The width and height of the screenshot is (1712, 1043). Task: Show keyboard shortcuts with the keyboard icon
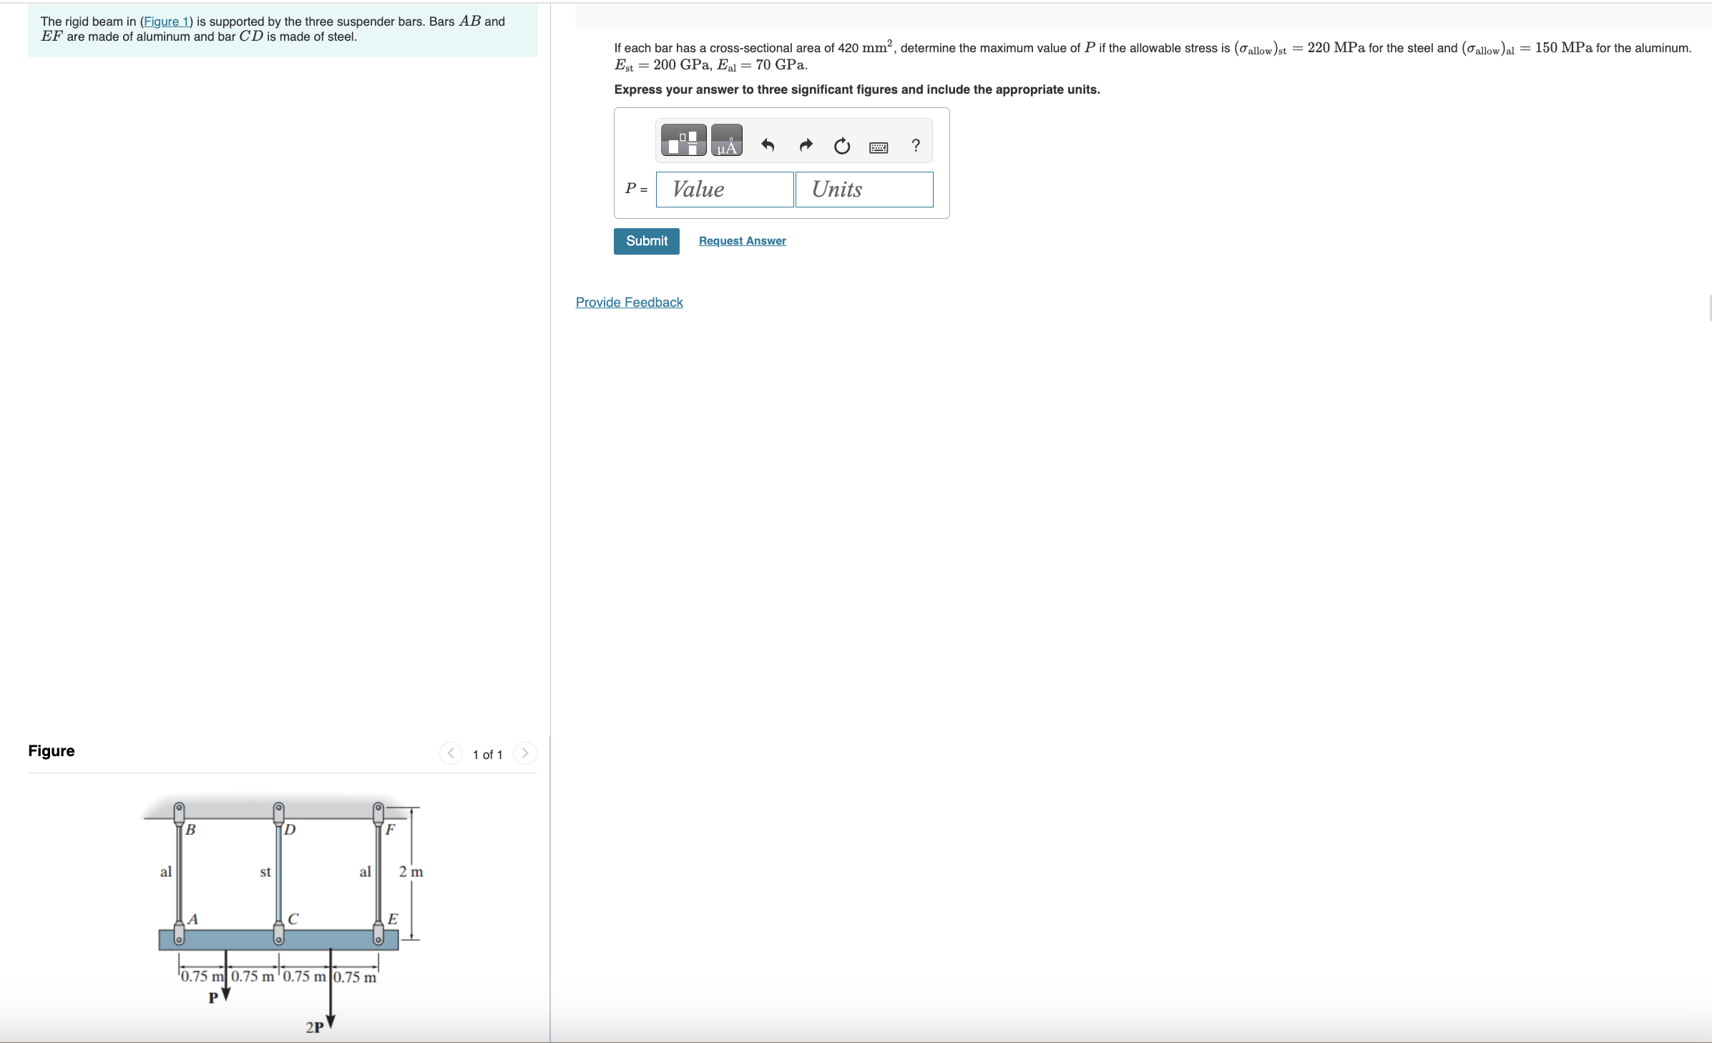click(x=879, y=147)
